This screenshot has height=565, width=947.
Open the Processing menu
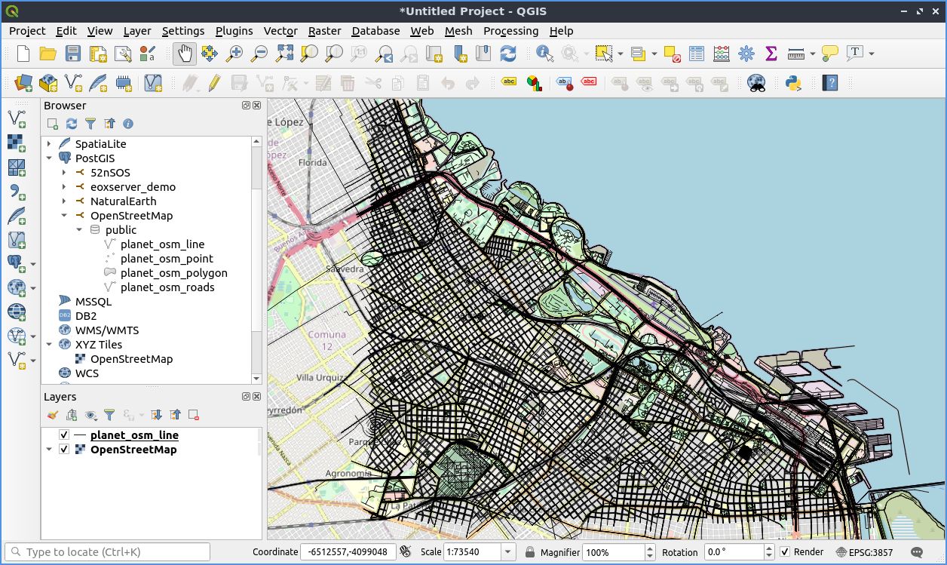click(511, 31)
